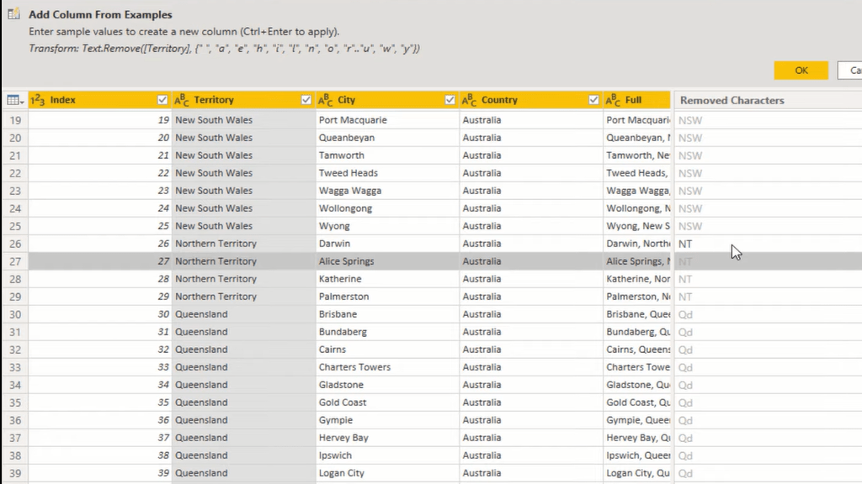Click the Gold Coast city cell

[x=387, y=402]
